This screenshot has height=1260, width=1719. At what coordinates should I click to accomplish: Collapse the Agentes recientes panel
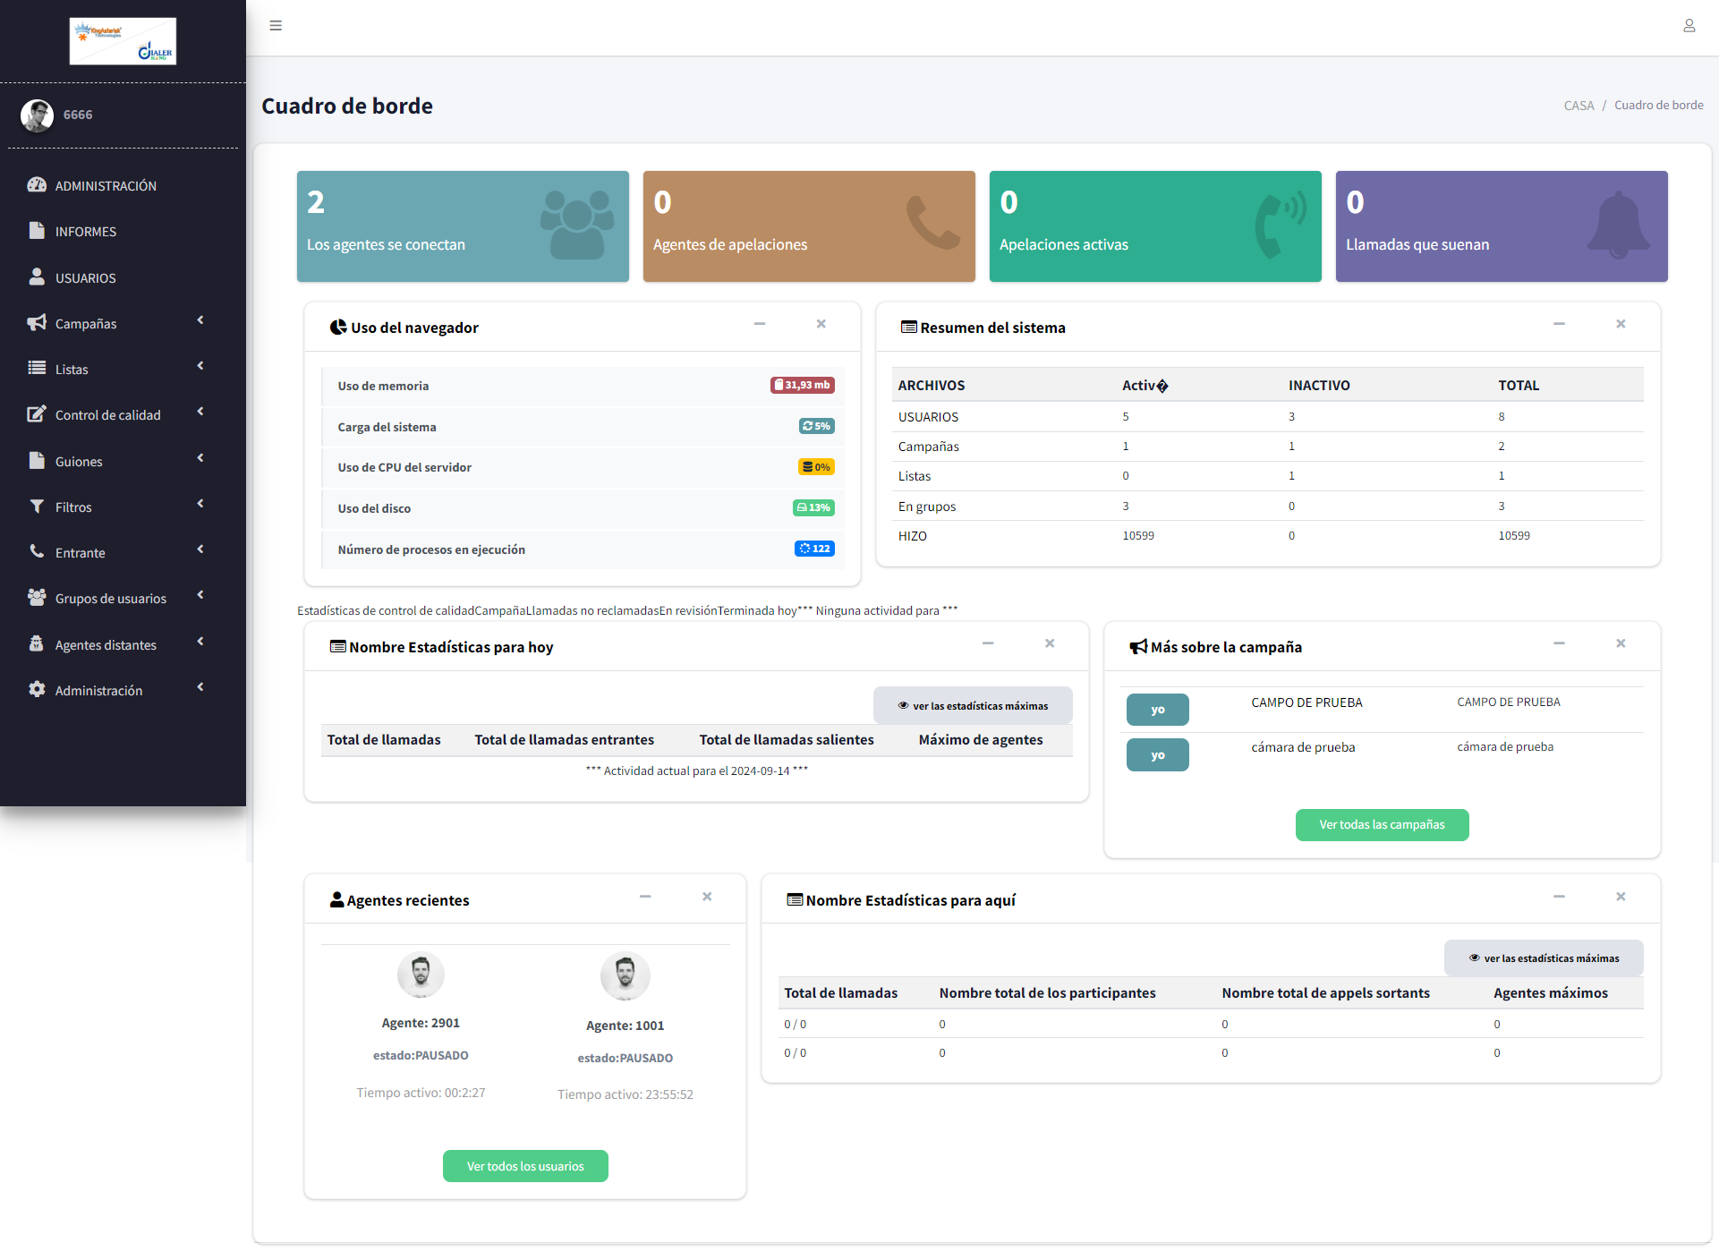point(644,897)
